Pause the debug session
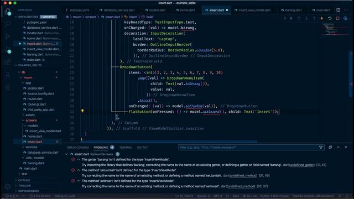Image resolution: width=354 pixels, height=199 pixels. [x=291, y=18]
